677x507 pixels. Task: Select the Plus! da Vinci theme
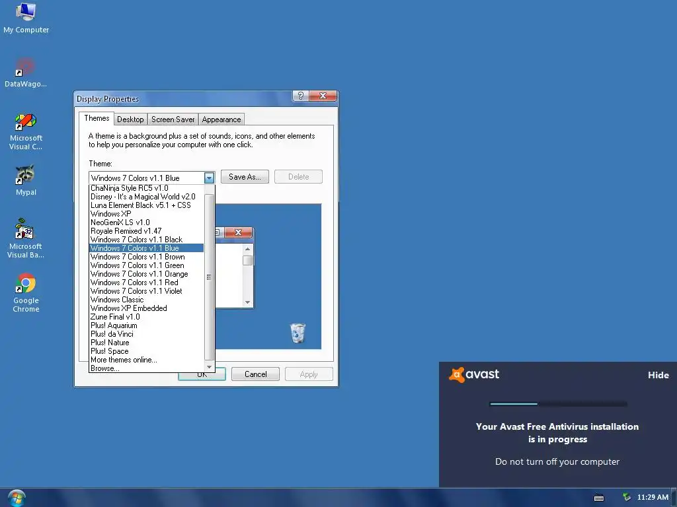coord(146,334)
